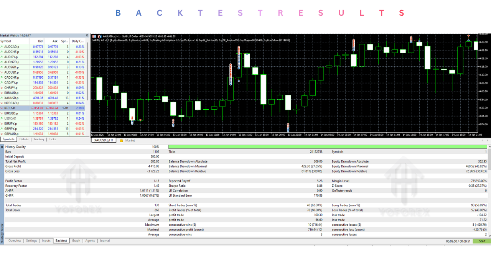
Task: Click the green History Quality bar
Action: click(x=328, y=147)
